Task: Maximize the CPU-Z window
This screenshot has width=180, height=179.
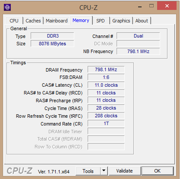Action: pyautogui.click(x=152, y=6)
